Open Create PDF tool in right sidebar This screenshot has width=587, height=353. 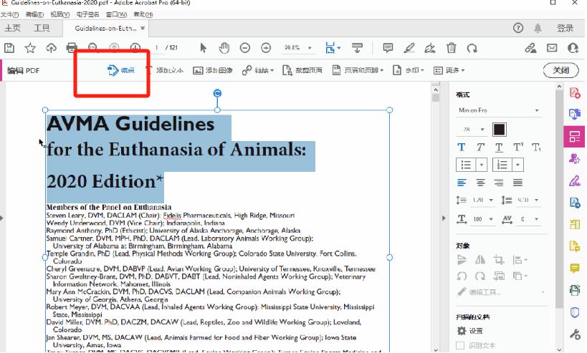[x=575, y=92]
